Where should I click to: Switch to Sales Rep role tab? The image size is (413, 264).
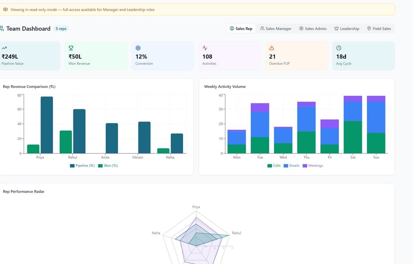coord(241,28)
